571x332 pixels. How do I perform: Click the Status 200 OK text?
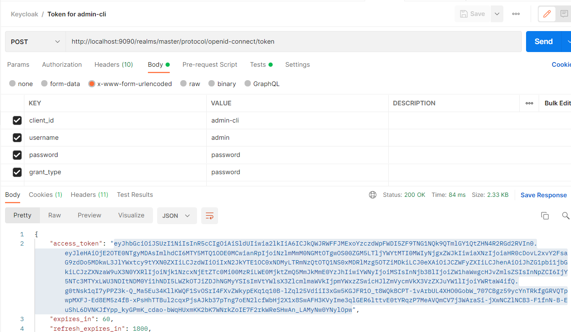point(404,195)
